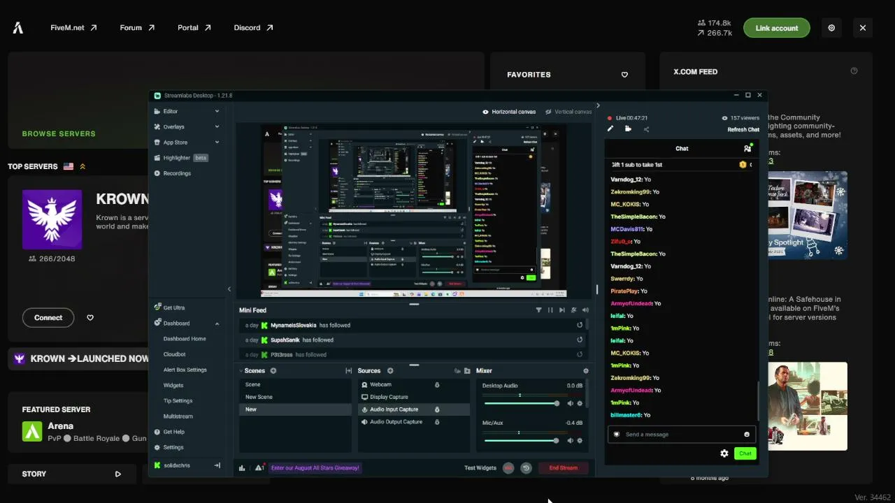Click the Get Ultra icon
895x503 pixels.
click(x=157, y=307)
